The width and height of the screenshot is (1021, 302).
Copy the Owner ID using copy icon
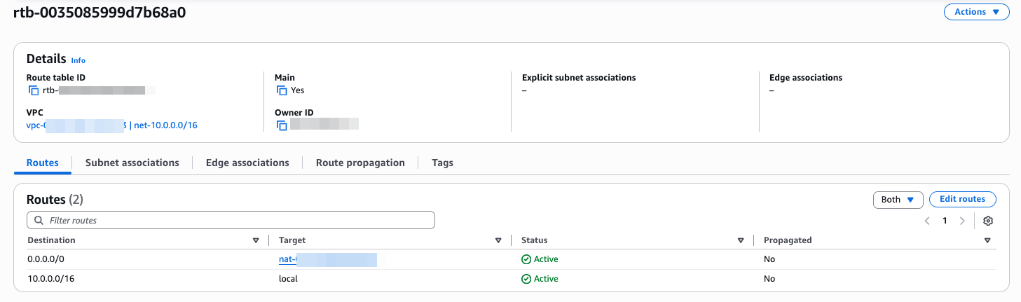coord(282,125)
